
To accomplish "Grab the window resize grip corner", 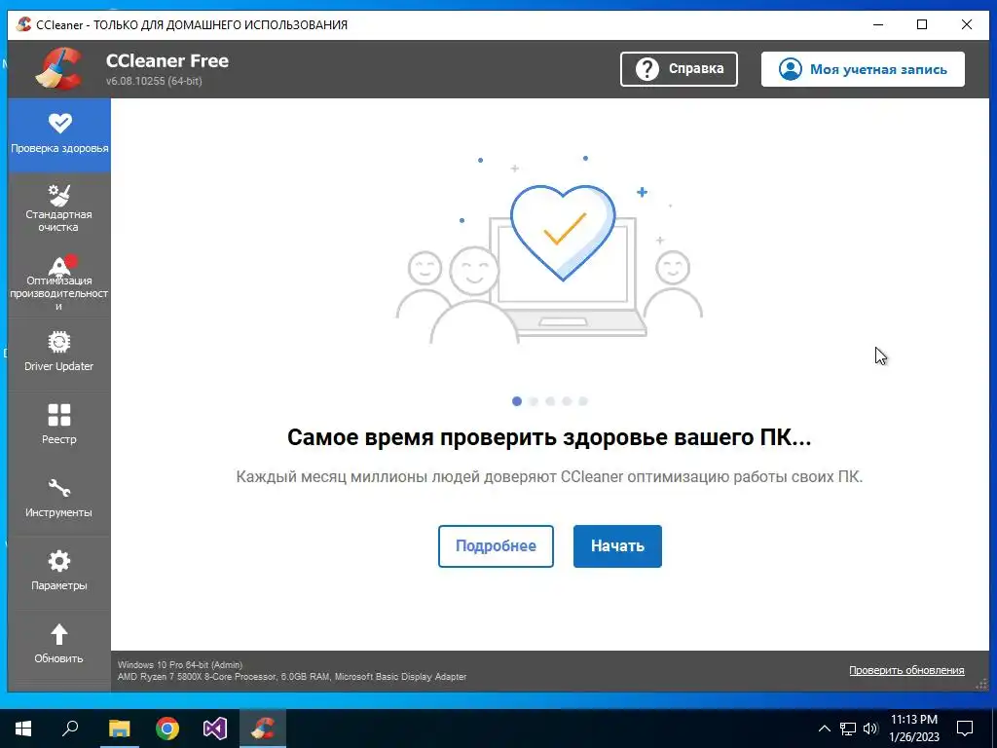I will coord(982,685).
